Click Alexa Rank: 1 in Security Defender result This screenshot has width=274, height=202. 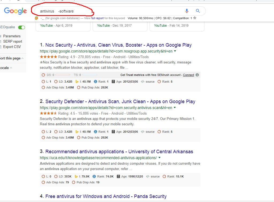[101, 132]
